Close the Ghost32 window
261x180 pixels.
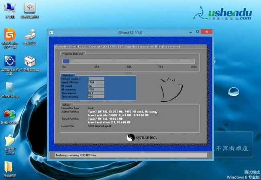206,32
